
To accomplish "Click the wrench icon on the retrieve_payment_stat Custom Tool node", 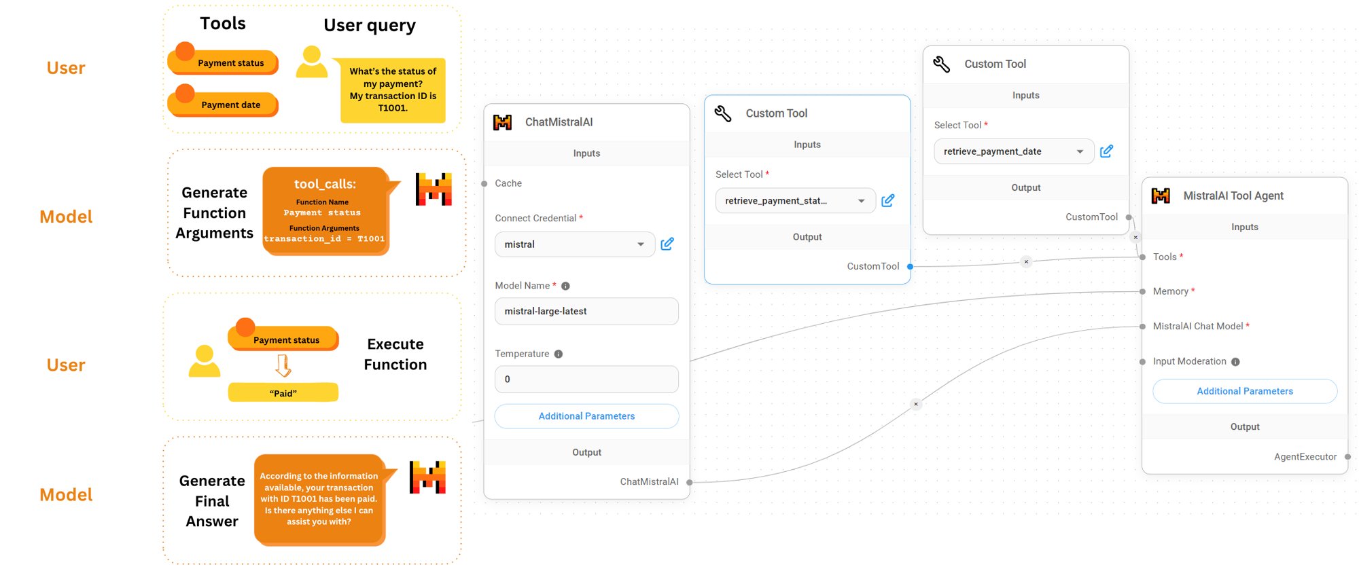I will (723, 113).
